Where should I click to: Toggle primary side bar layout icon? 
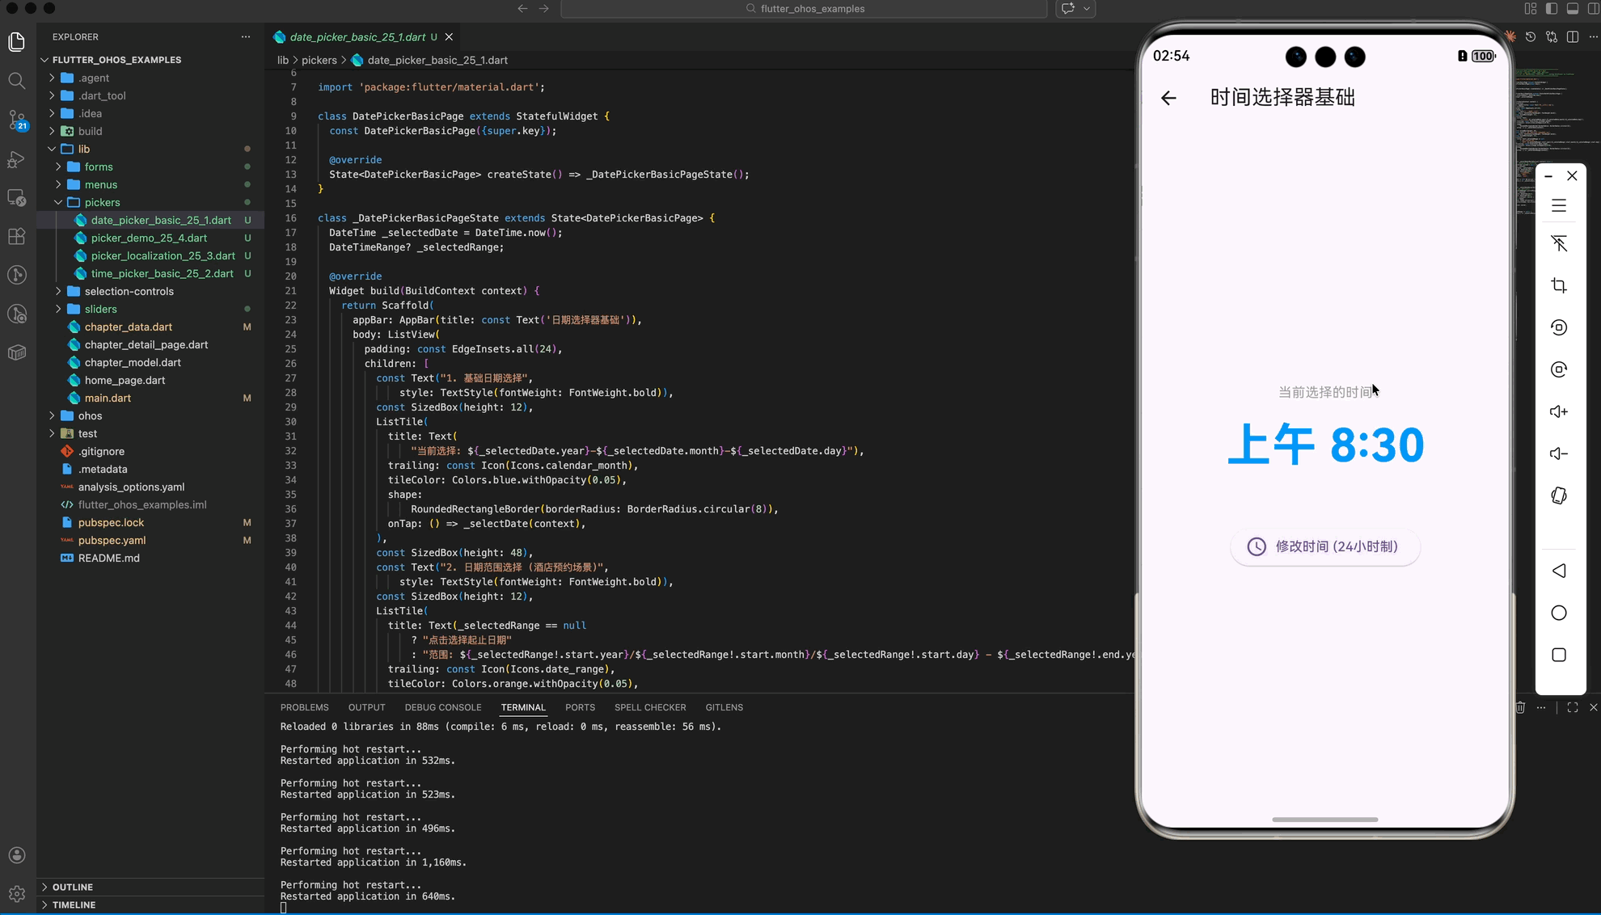click(1551, 9)
